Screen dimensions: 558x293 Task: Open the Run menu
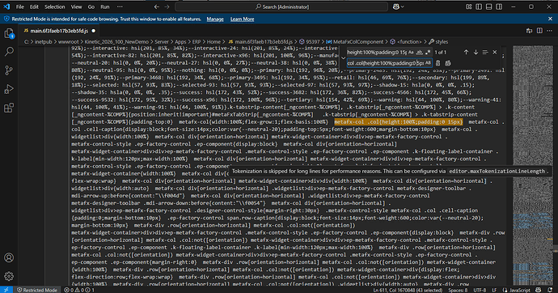(x=105, y=6)
